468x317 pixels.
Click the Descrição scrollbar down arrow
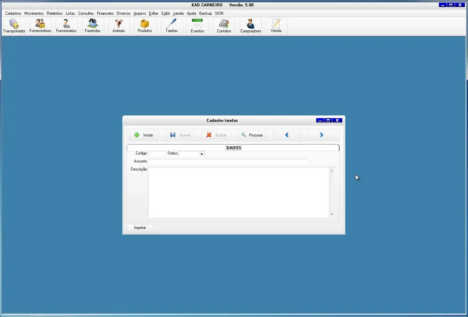click(332, 215)
